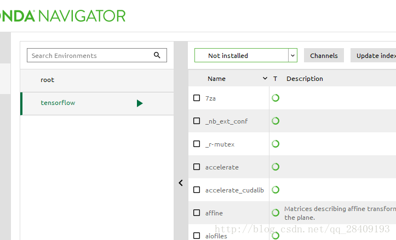Click the green circle type icon for affine
396x240 pixels.
tap(276, 213)
